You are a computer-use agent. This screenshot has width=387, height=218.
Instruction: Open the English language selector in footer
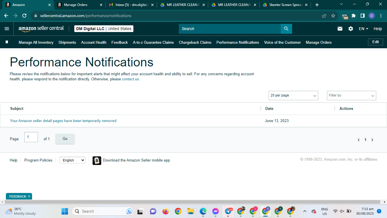pos(73,160)
